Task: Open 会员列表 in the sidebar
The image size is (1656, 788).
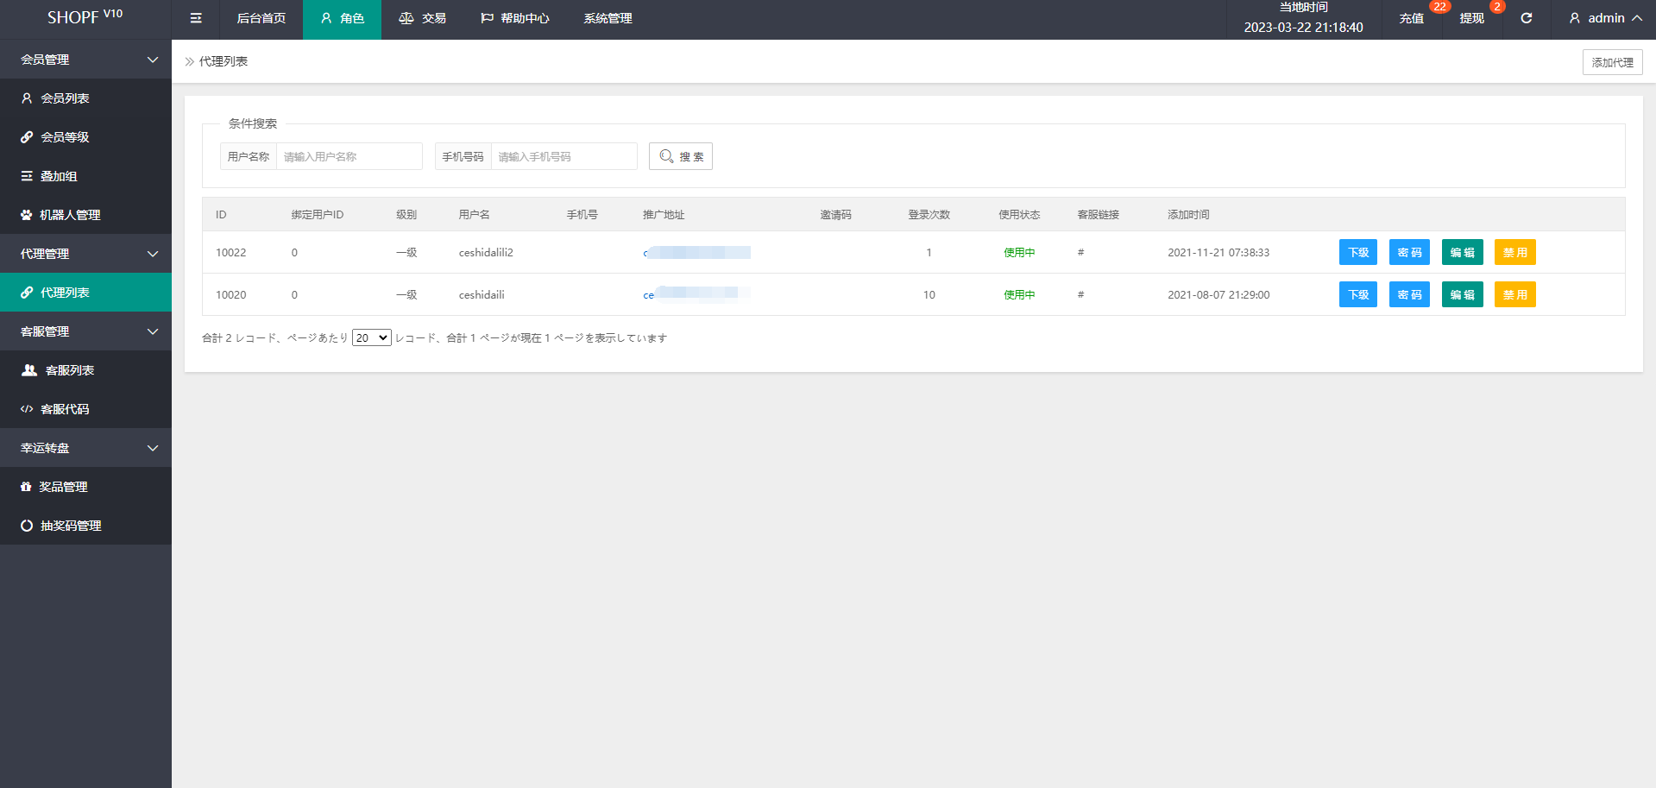Action: pos(65,98)
